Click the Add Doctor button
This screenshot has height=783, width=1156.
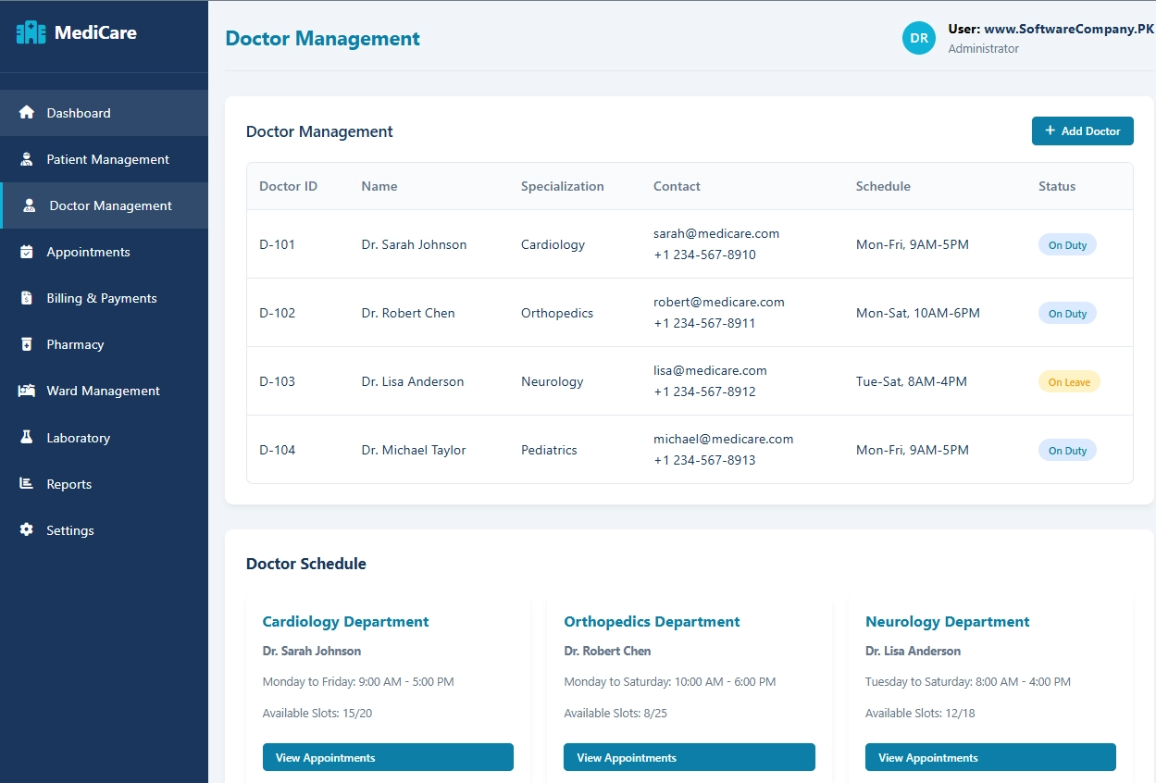tap(1082, 130)
